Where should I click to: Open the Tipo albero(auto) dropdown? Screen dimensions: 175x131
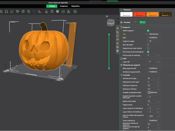154,34
